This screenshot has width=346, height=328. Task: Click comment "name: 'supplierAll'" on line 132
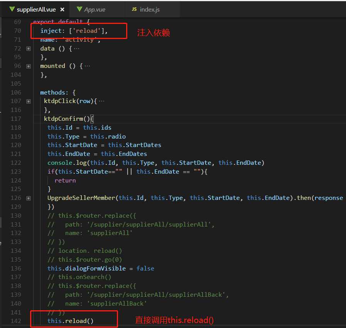(x=99, y=233)
